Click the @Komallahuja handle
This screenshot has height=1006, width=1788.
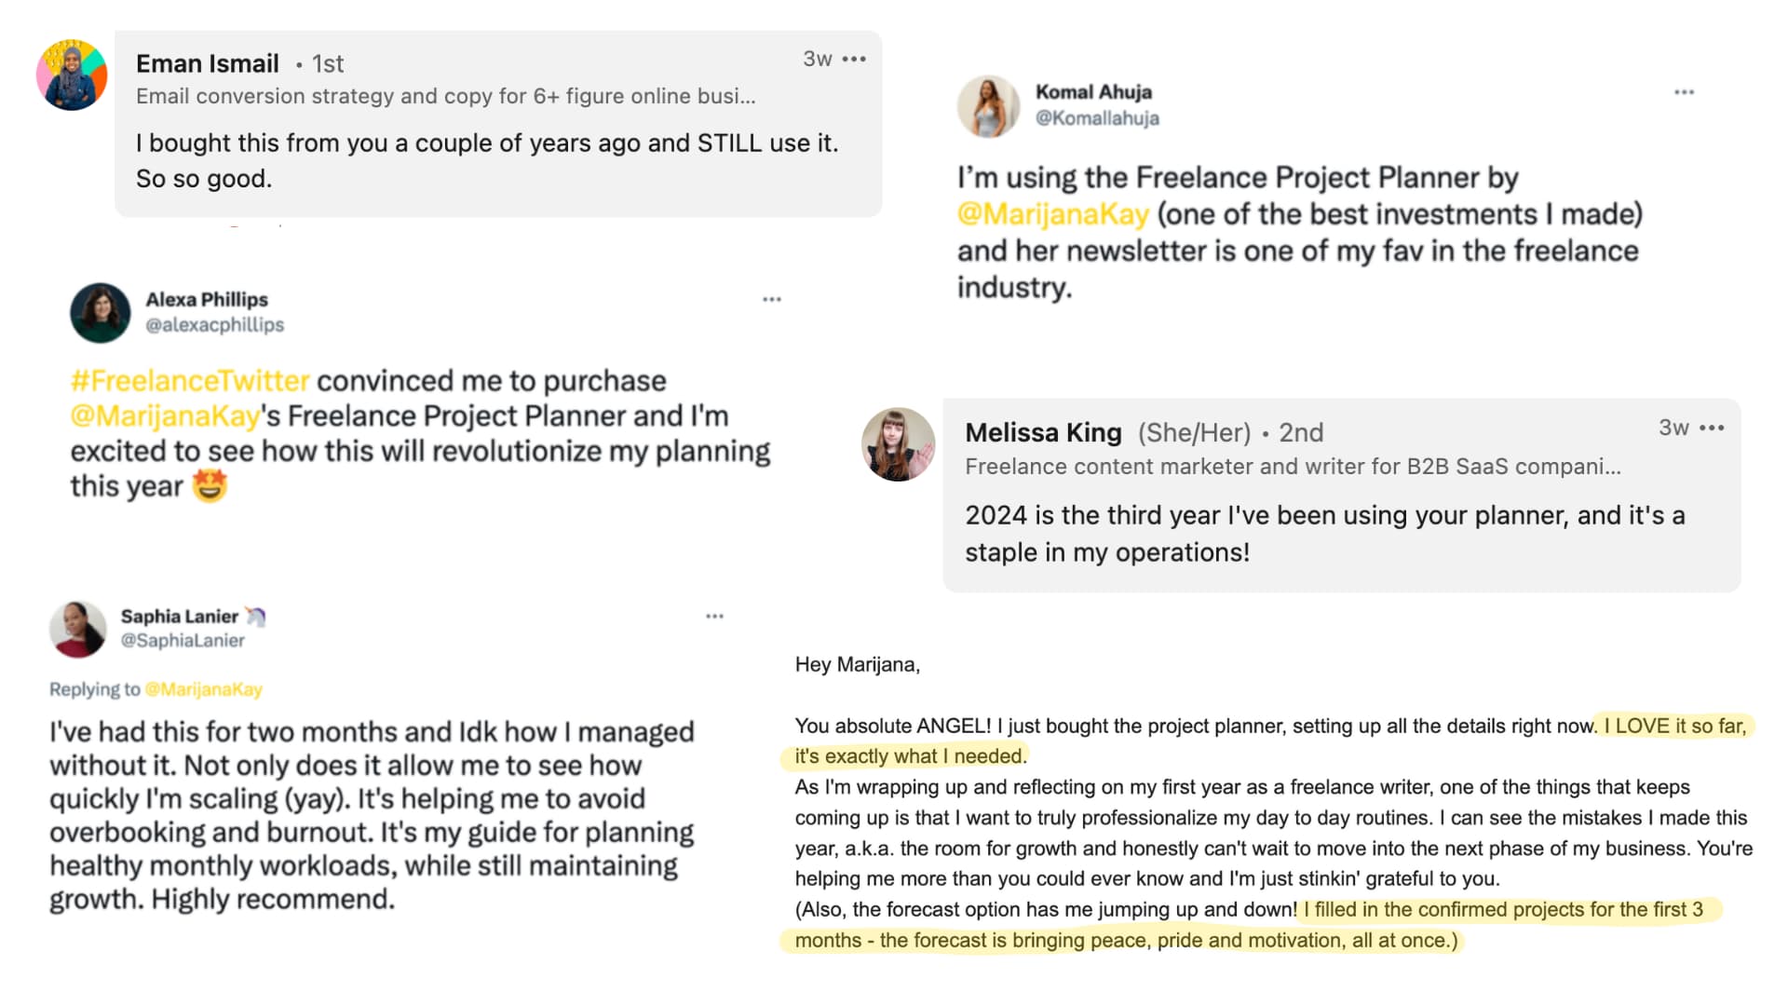[x=1097, y=118]
